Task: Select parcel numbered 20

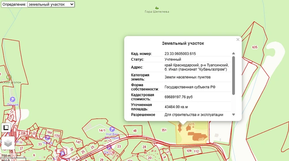Action: click(x=150, y=157)
